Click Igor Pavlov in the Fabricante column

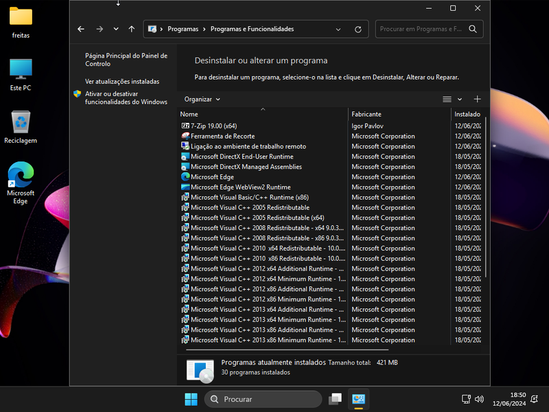click(367, 126)
